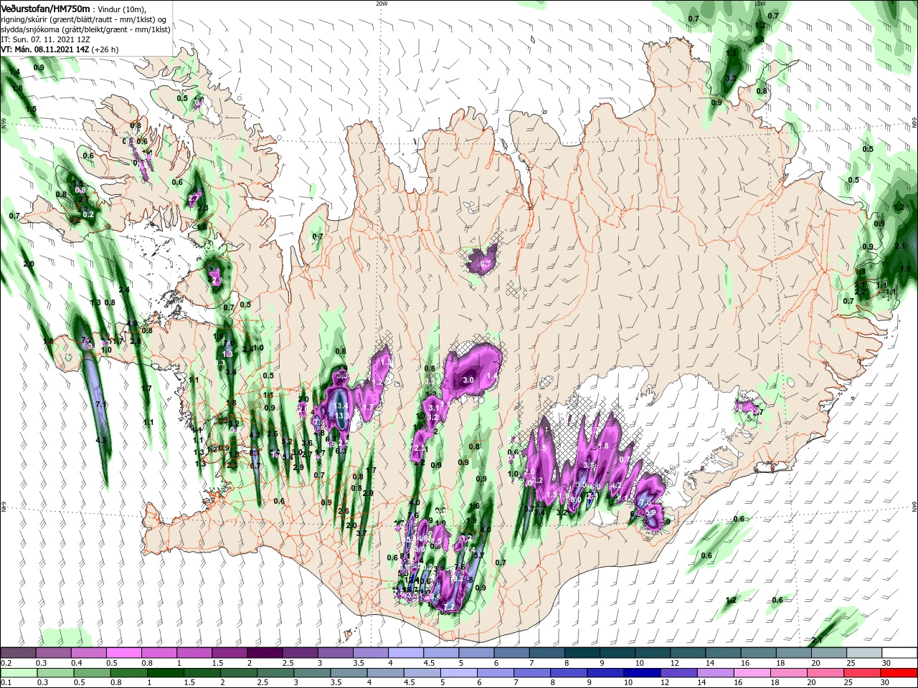Click the '0.1' label in the rain legend
The height and width of the screenshot is (688, 918).
pos(6,683)
